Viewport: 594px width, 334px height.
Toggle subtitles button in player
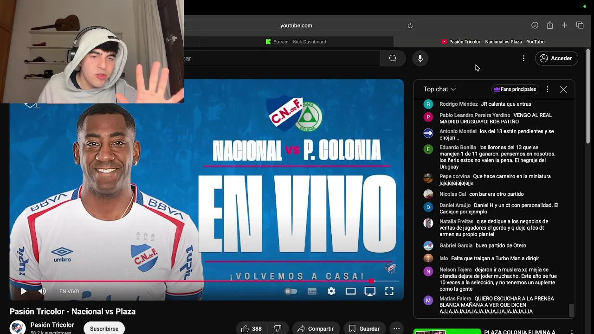click(x=312, y=291)
